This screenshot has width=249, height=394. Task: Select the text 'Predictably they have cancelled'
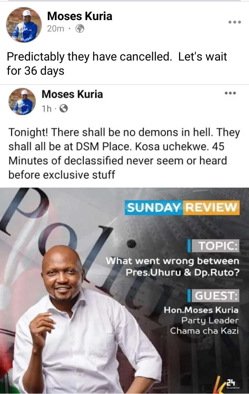89,57
